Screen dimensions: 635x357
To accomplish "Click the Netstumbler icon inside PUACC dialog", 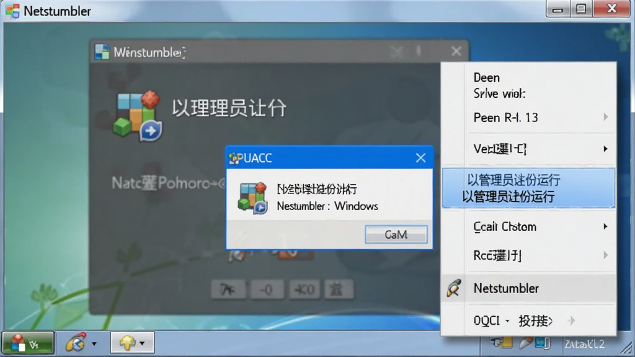I will pos(253,198).
